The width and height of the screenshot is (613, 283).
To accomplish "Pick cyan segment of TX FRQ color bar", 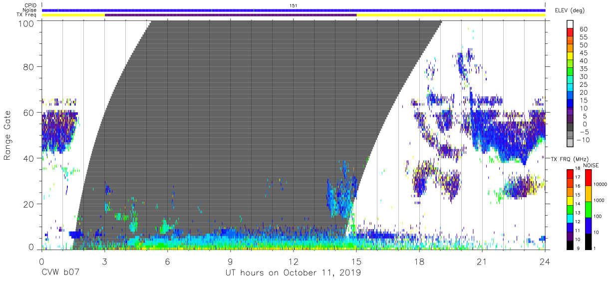I will (x=571, y=218).
